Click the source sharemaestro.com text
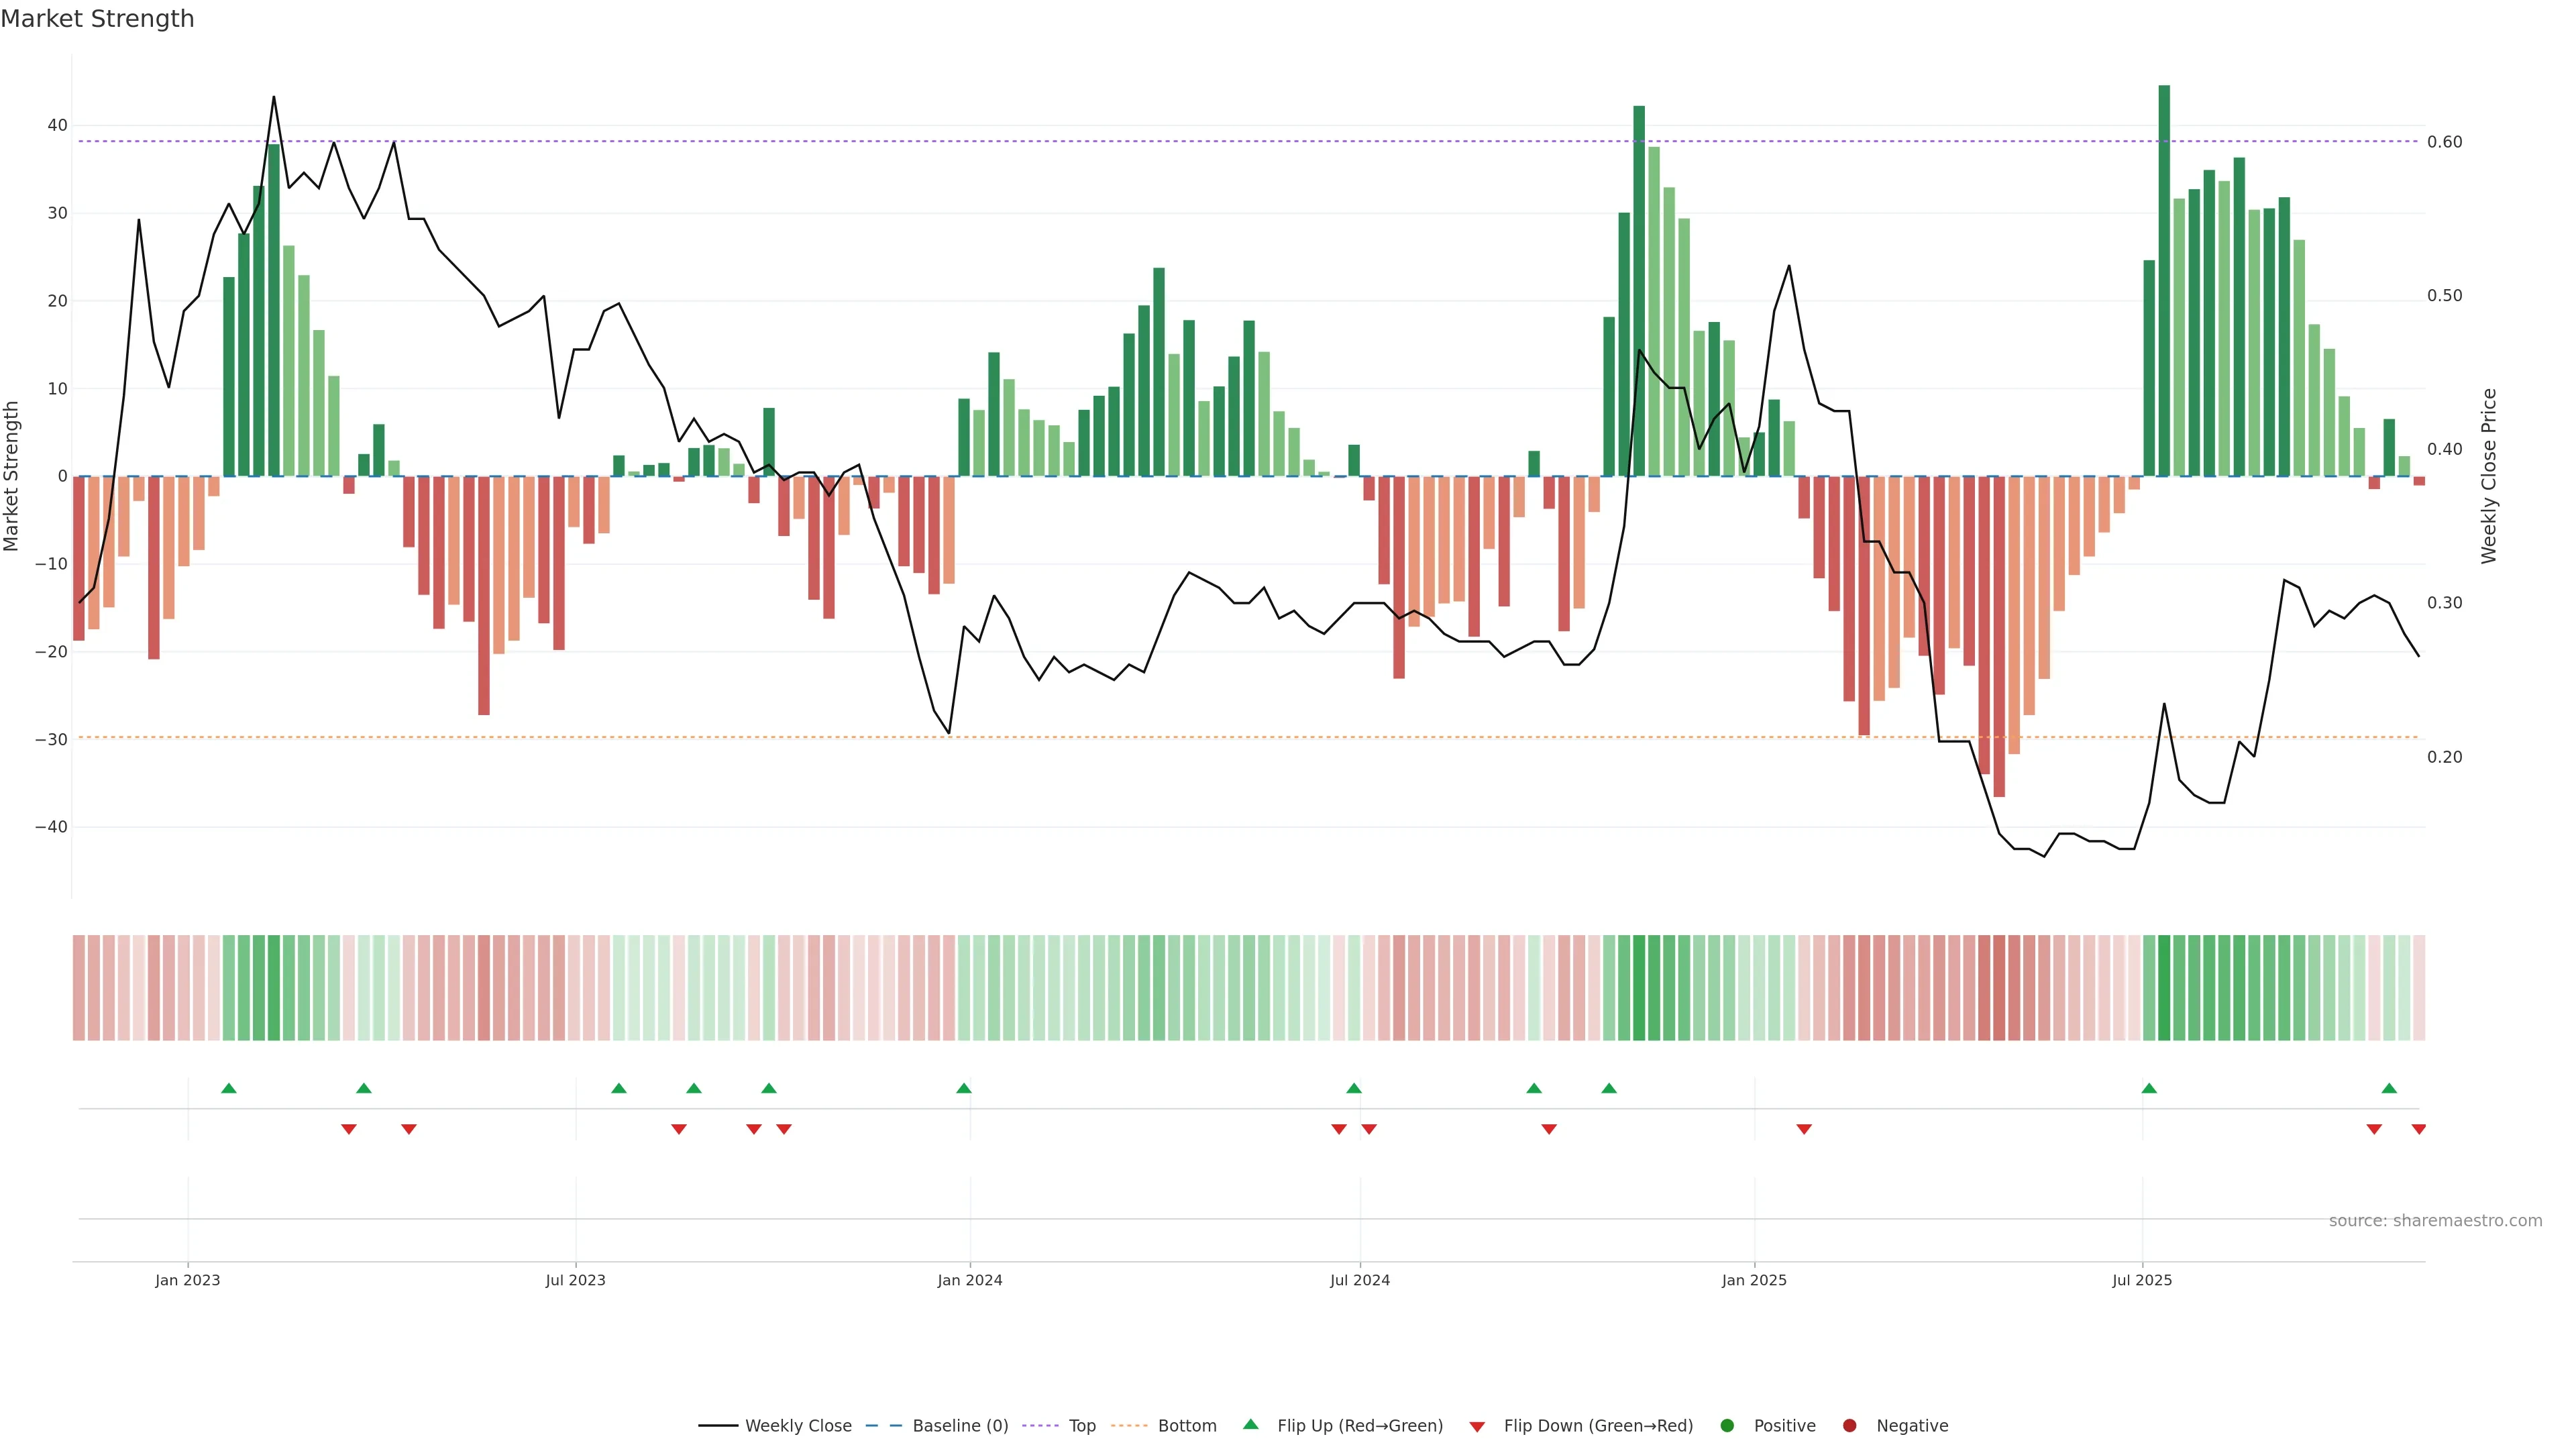2576x1449 pixels. 2435,1221
